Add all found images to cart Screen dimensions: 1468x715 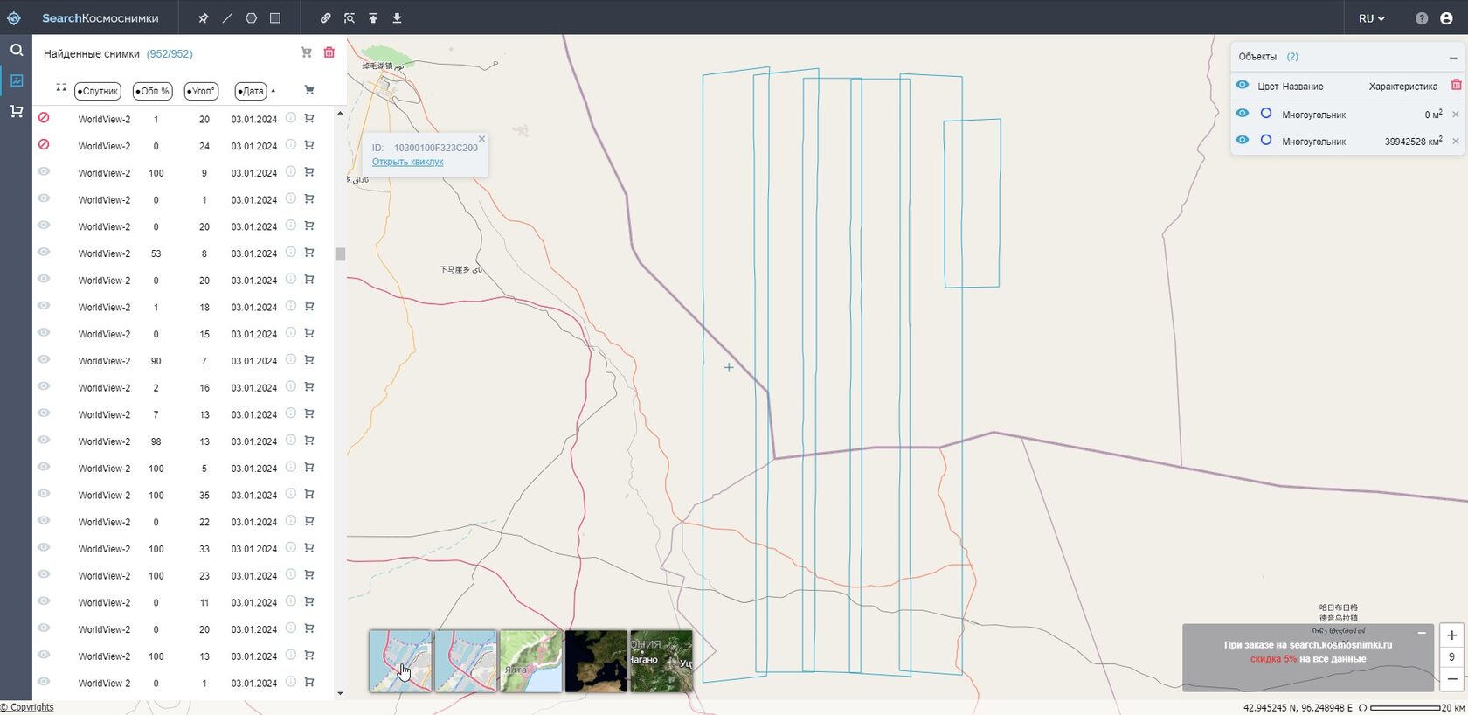[x=306, y=52]
